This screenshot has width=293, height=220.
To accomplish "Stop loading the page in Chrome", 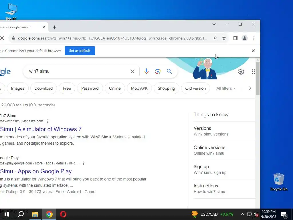I will click(x=2, y=38).
